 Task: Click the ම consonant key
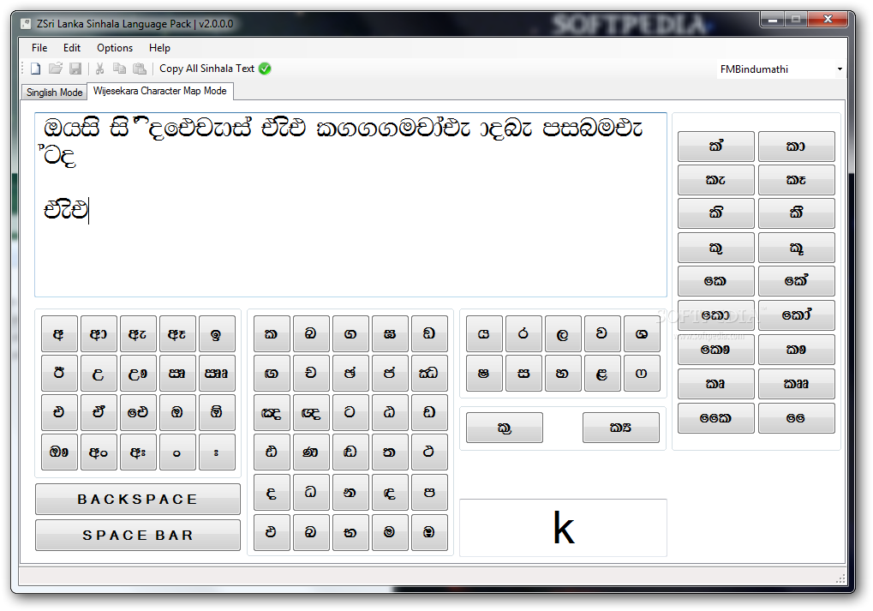coord(390,532)
